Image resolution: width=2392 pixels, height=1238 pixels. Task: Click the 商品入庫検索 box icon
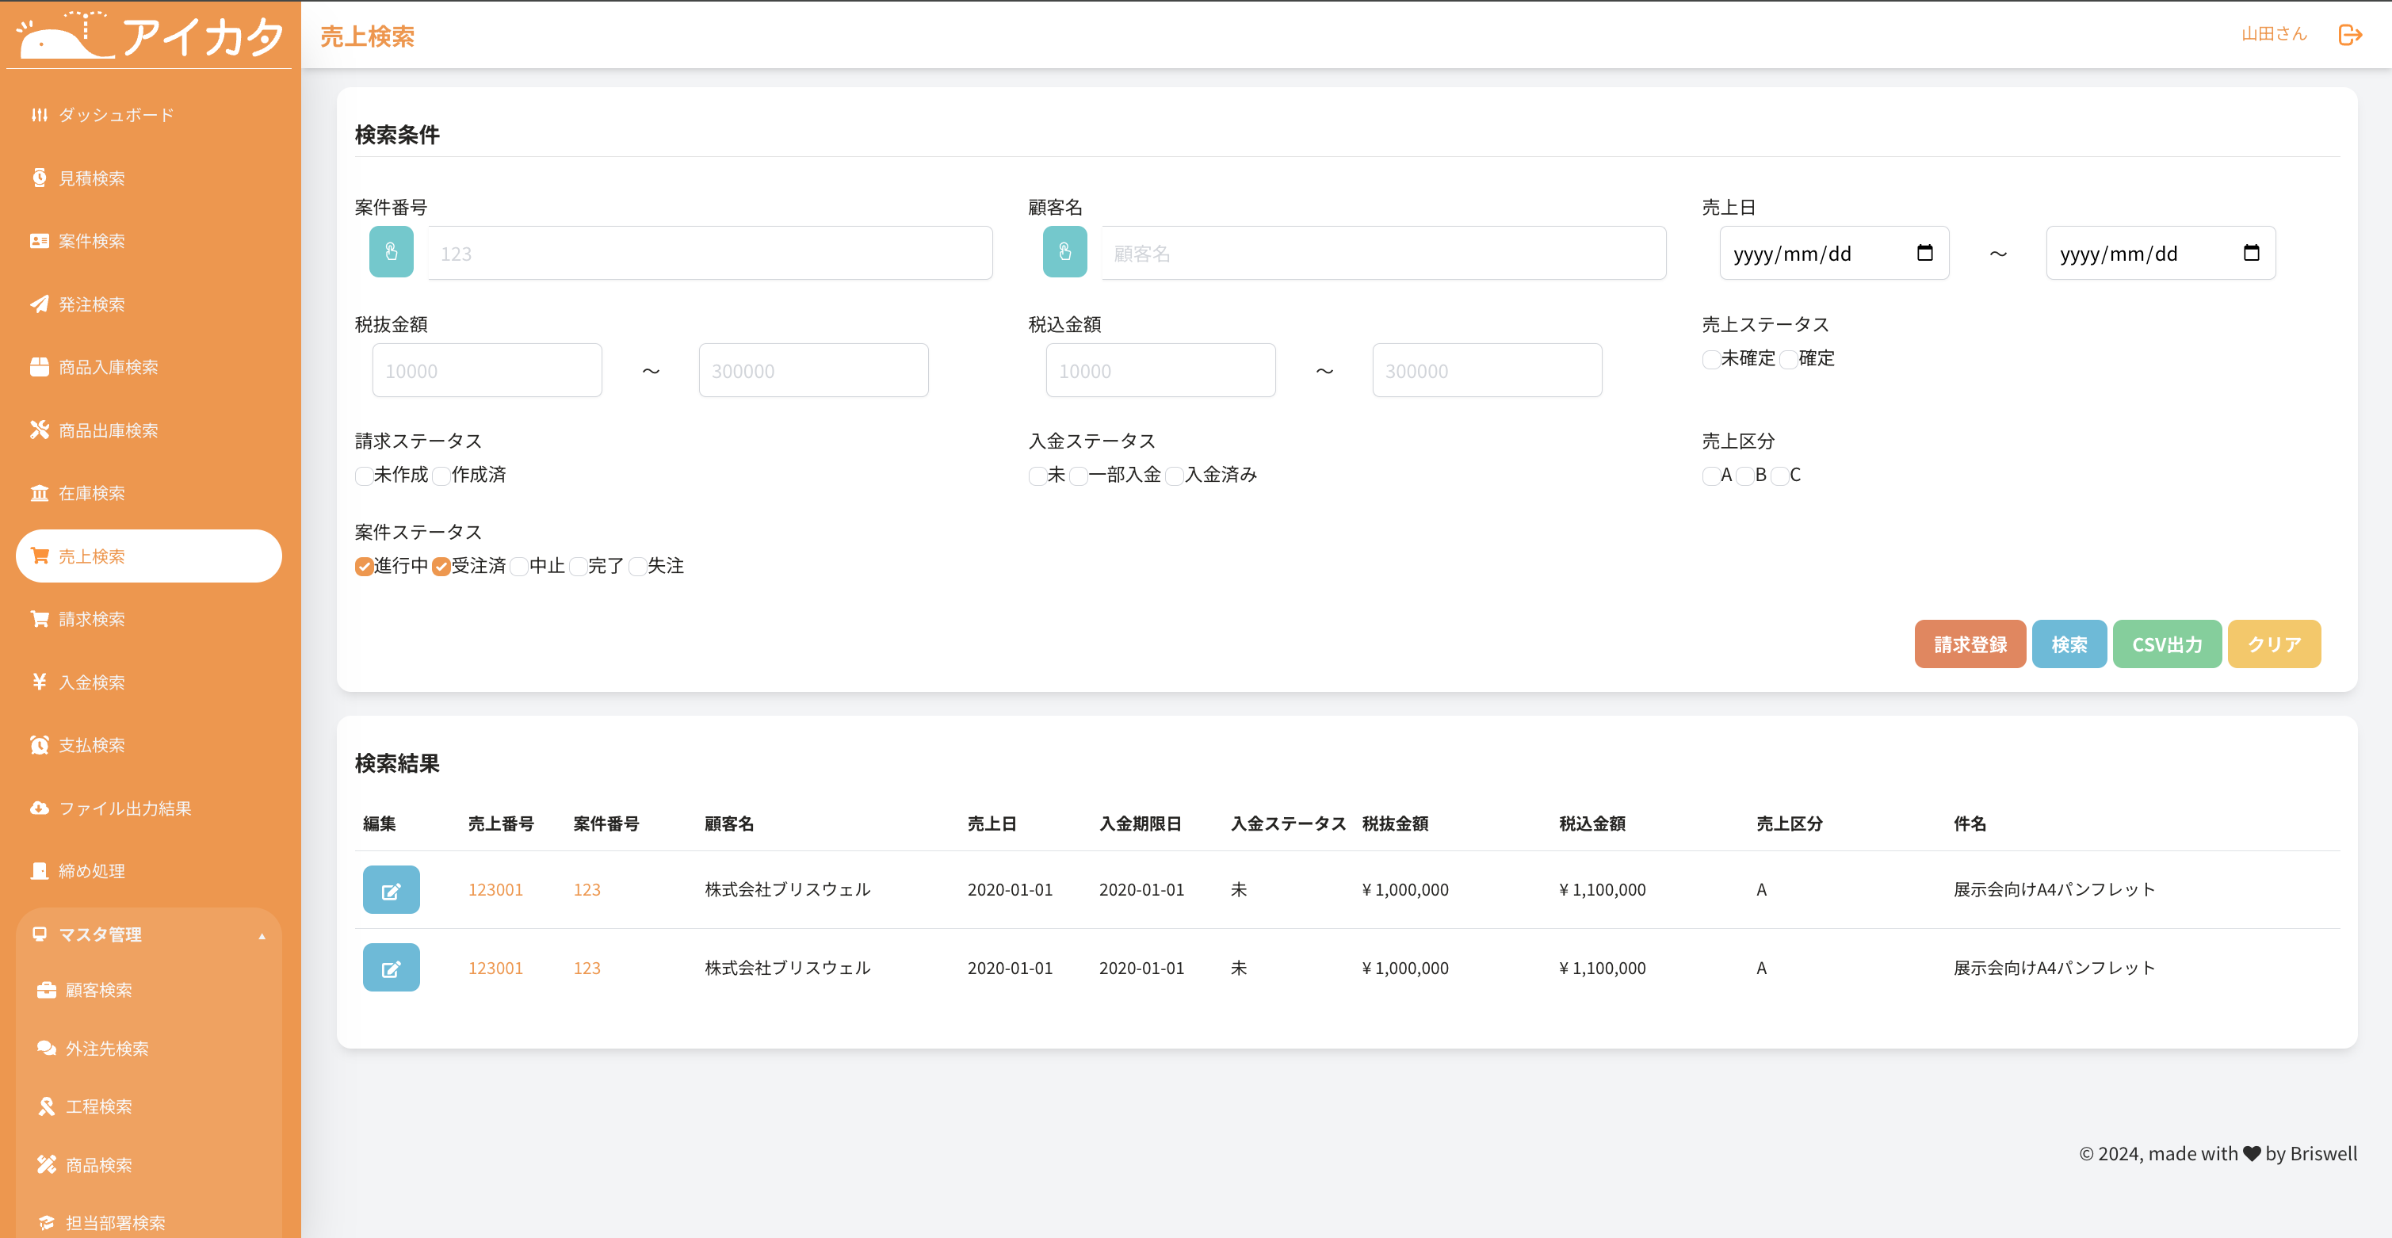tap(39, 367)
